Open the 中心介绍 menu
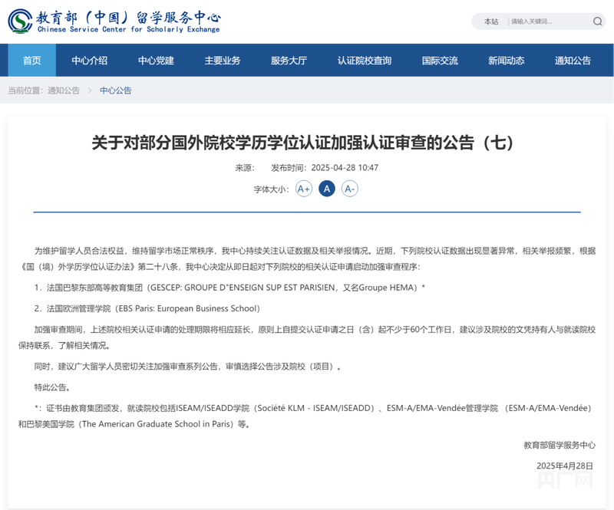Viewport: 614px width, 510px height. (x=89, y=61)
